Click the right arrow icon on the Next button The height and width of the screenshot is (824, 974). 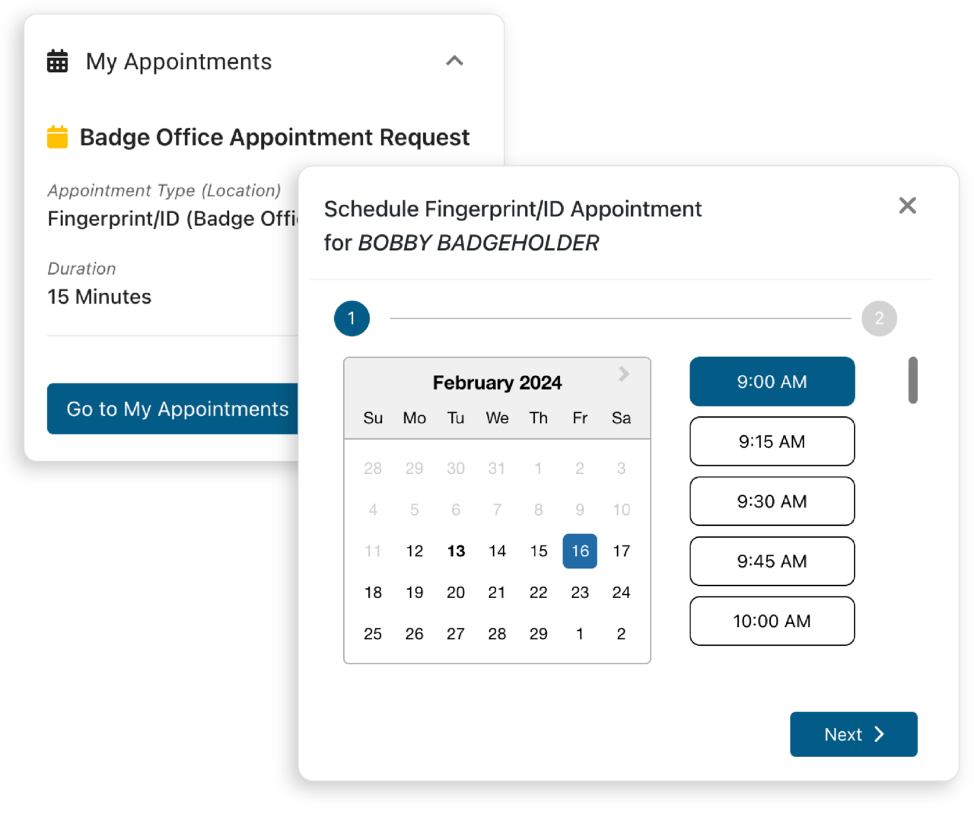point(880,734)
